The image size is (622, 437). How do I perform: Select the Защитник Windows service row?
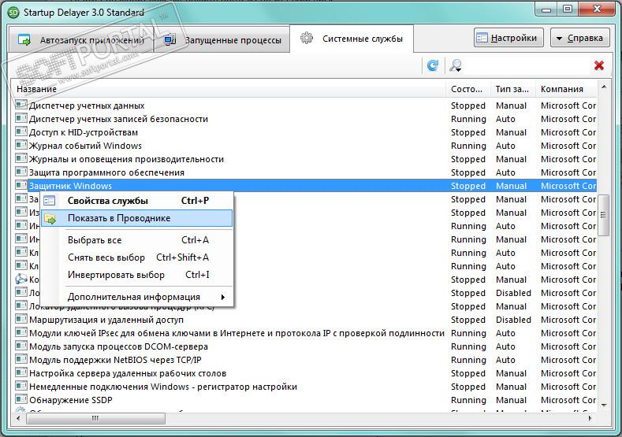[305, 185]
